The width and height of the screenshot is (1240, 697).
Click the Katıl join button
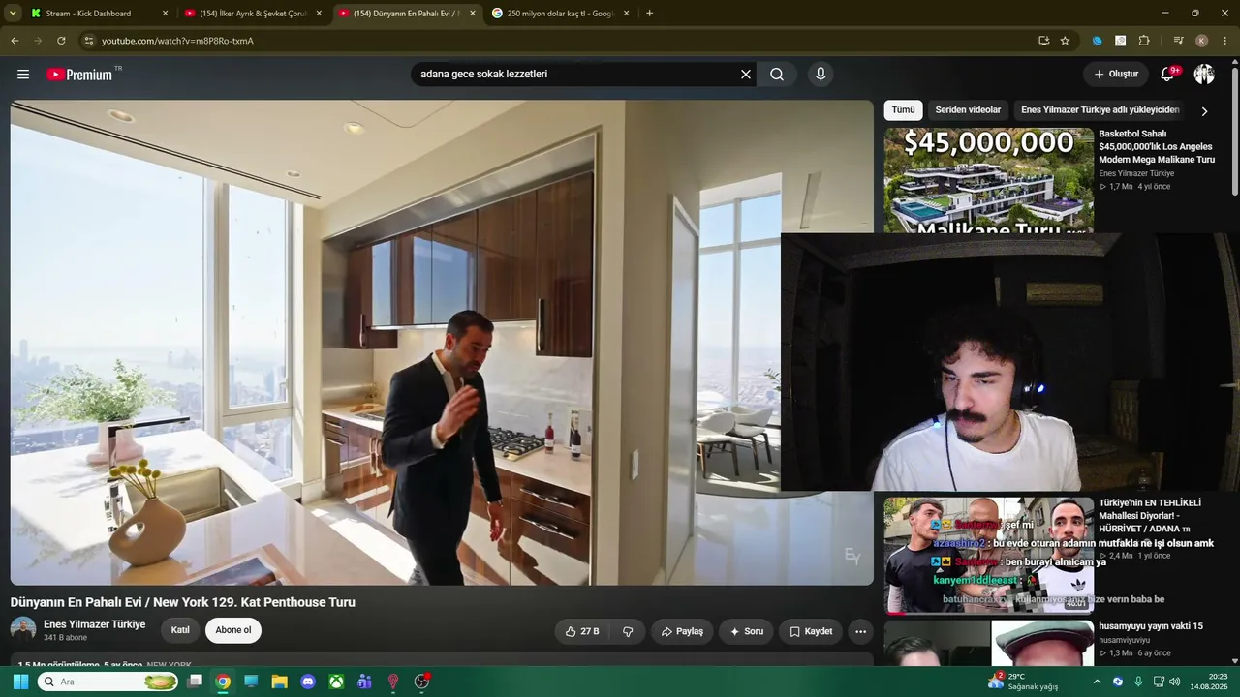(x=180, y=630)
